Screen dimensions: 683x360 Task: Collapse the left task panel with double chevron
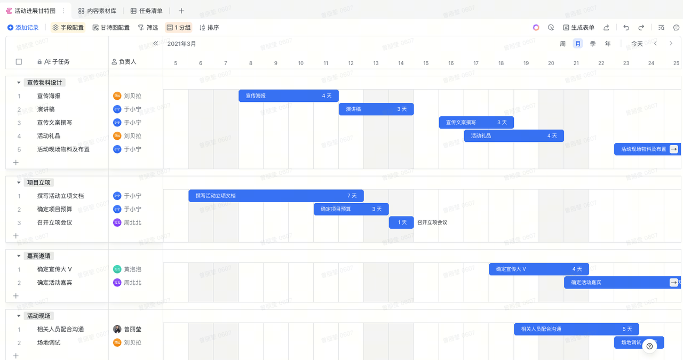[x=156, y=44]
